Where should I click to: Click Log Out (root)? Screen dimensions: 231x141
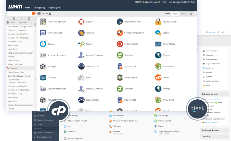[x=55, y=8]
